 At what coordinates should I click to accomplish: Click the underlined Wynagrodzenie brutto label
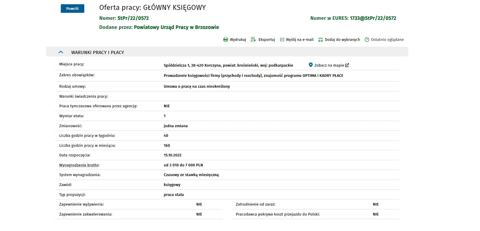coord(79,165)
